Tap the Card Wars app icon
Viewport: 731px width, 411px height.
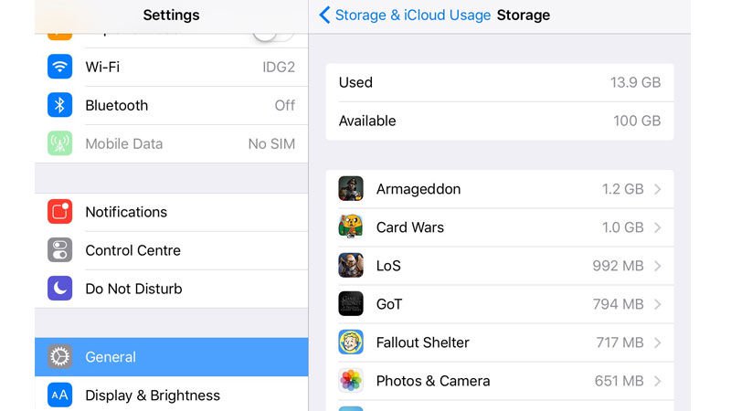click(351, 227)
